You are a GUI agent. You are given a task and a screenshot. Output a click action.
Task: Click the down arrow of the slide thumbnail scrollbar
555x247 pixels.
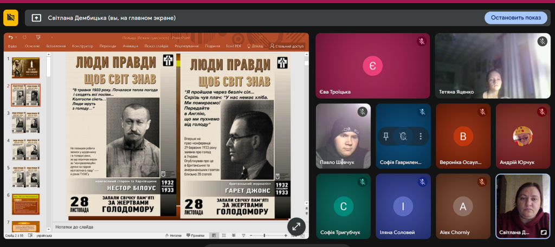[x=48, y=230]
